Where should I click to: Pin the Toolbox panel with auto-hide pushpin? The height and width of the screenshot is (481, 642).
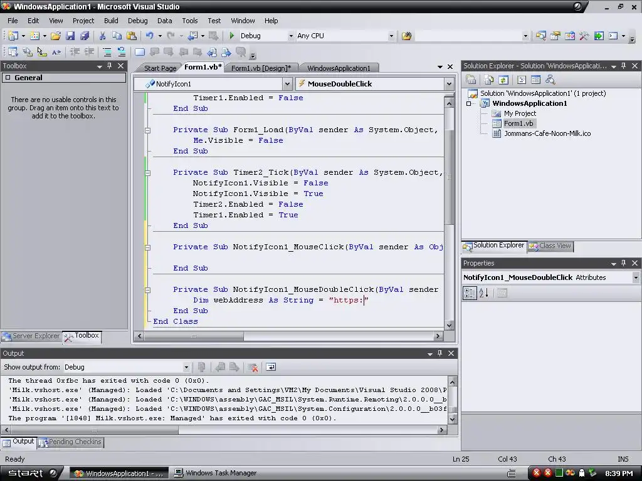pos(109,66)
